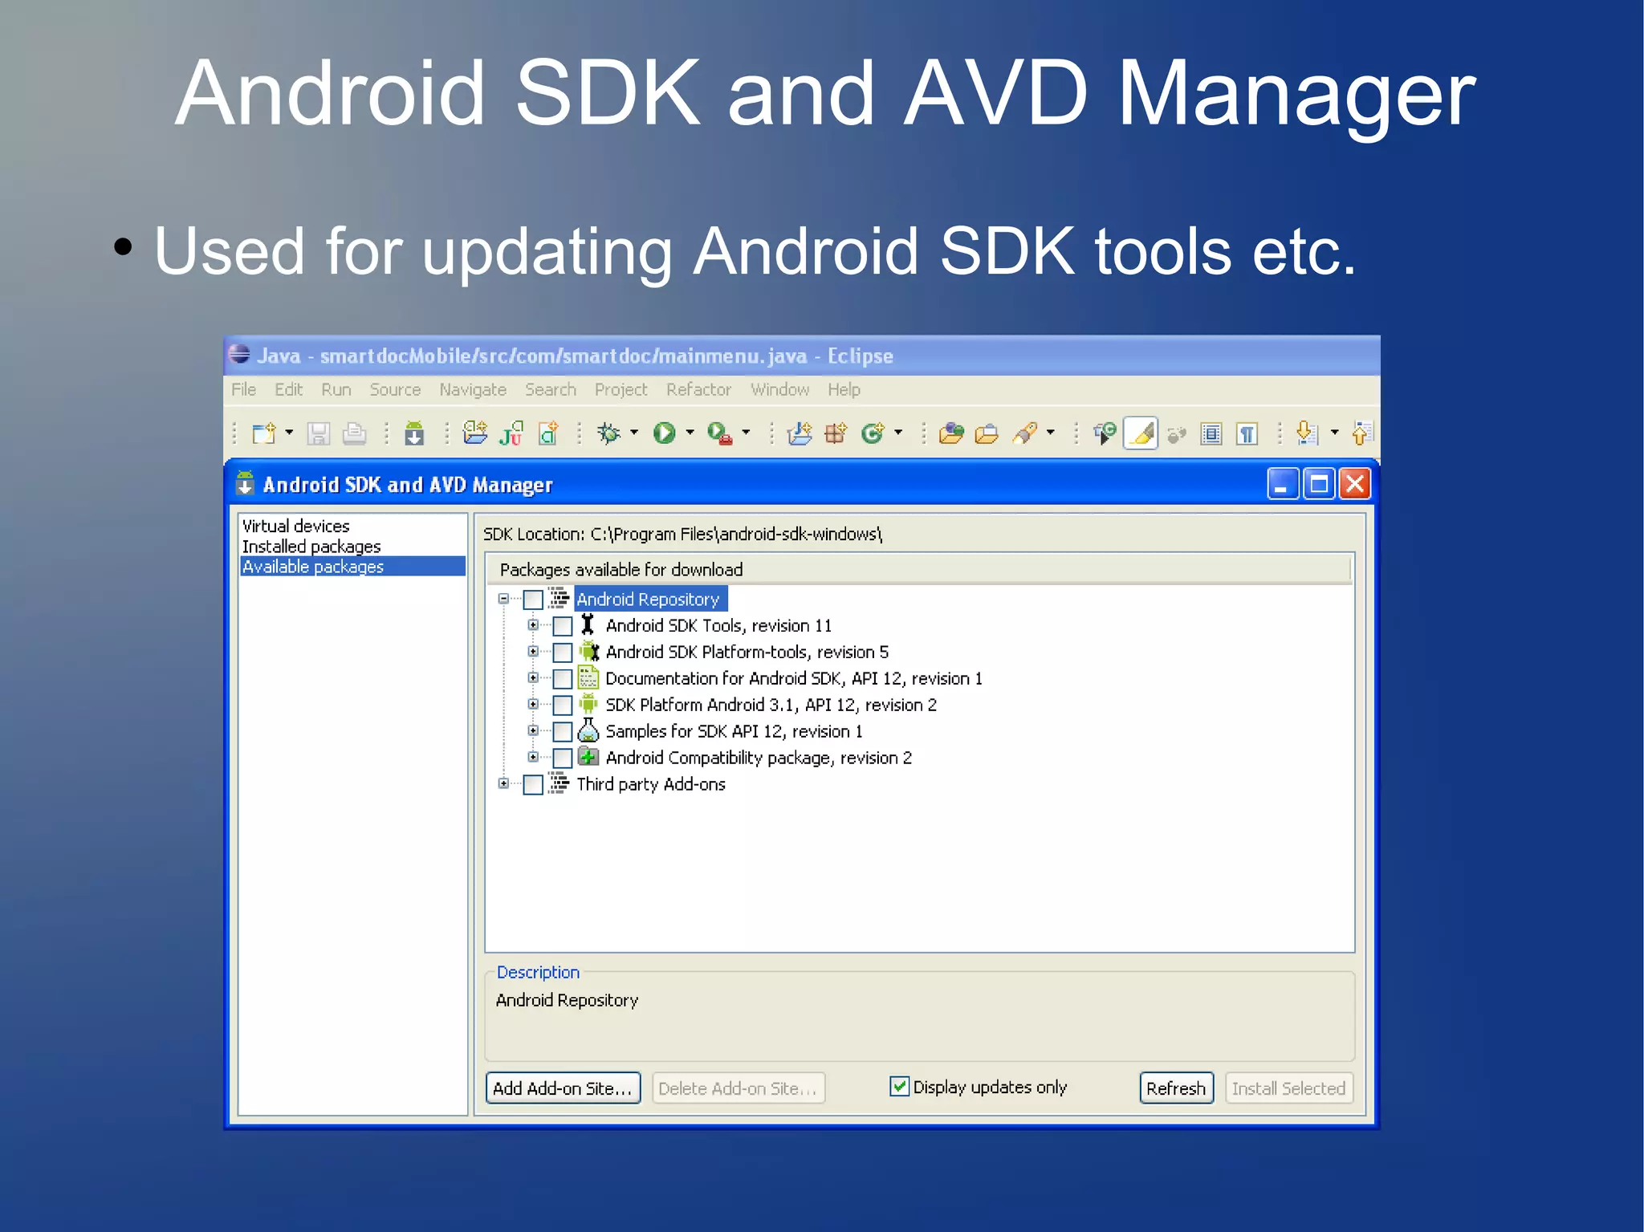Screen dimensions: 1644x1232
Task: Click the Next Annotation arrow icon
Action: click(x=1307, y=434)
